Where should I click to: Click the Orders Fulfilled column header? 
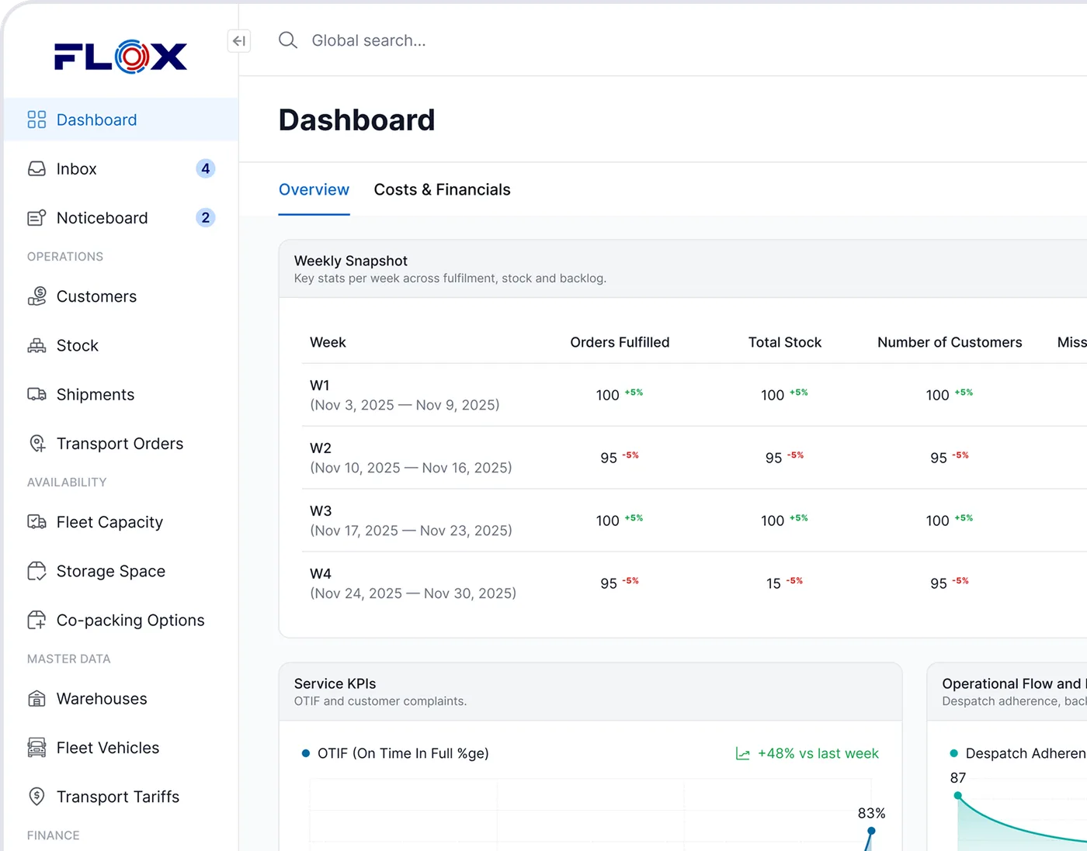click(620, 342)
